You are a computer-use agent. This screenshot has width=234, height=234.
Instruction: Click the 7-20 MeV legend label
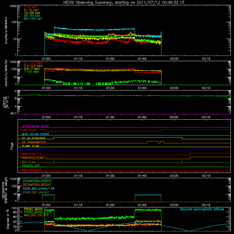click(32, 72)
